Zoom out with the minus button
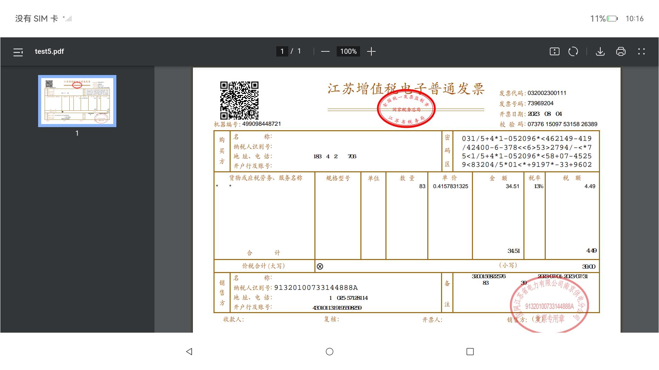The image size is (659, 370). (325, 52)
